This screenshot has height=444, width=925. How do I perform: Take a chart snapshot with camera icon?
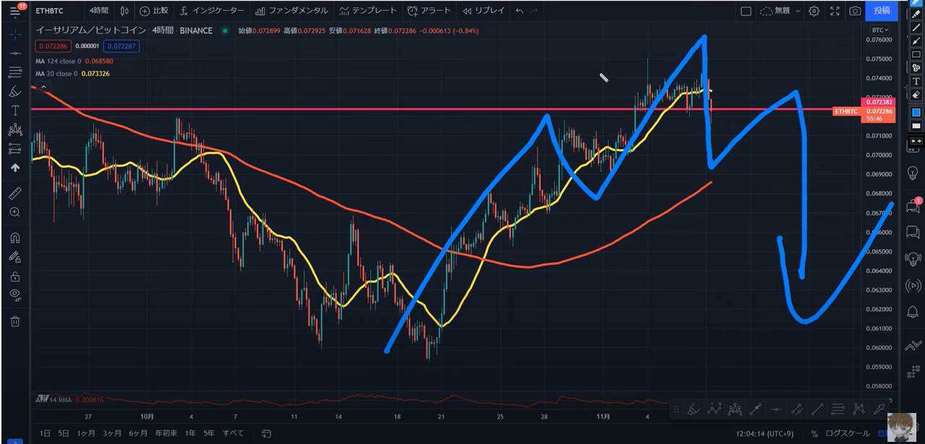855,11
